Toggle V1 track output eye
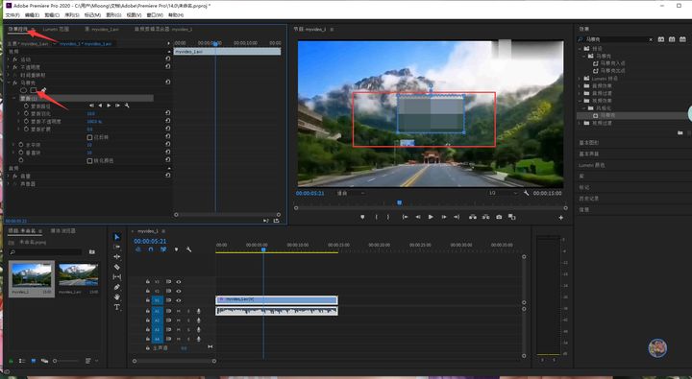 (x=179, y=300)
